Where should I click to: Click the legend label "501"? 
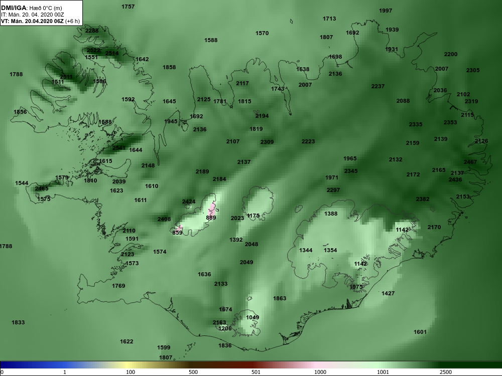click(256, 372)
